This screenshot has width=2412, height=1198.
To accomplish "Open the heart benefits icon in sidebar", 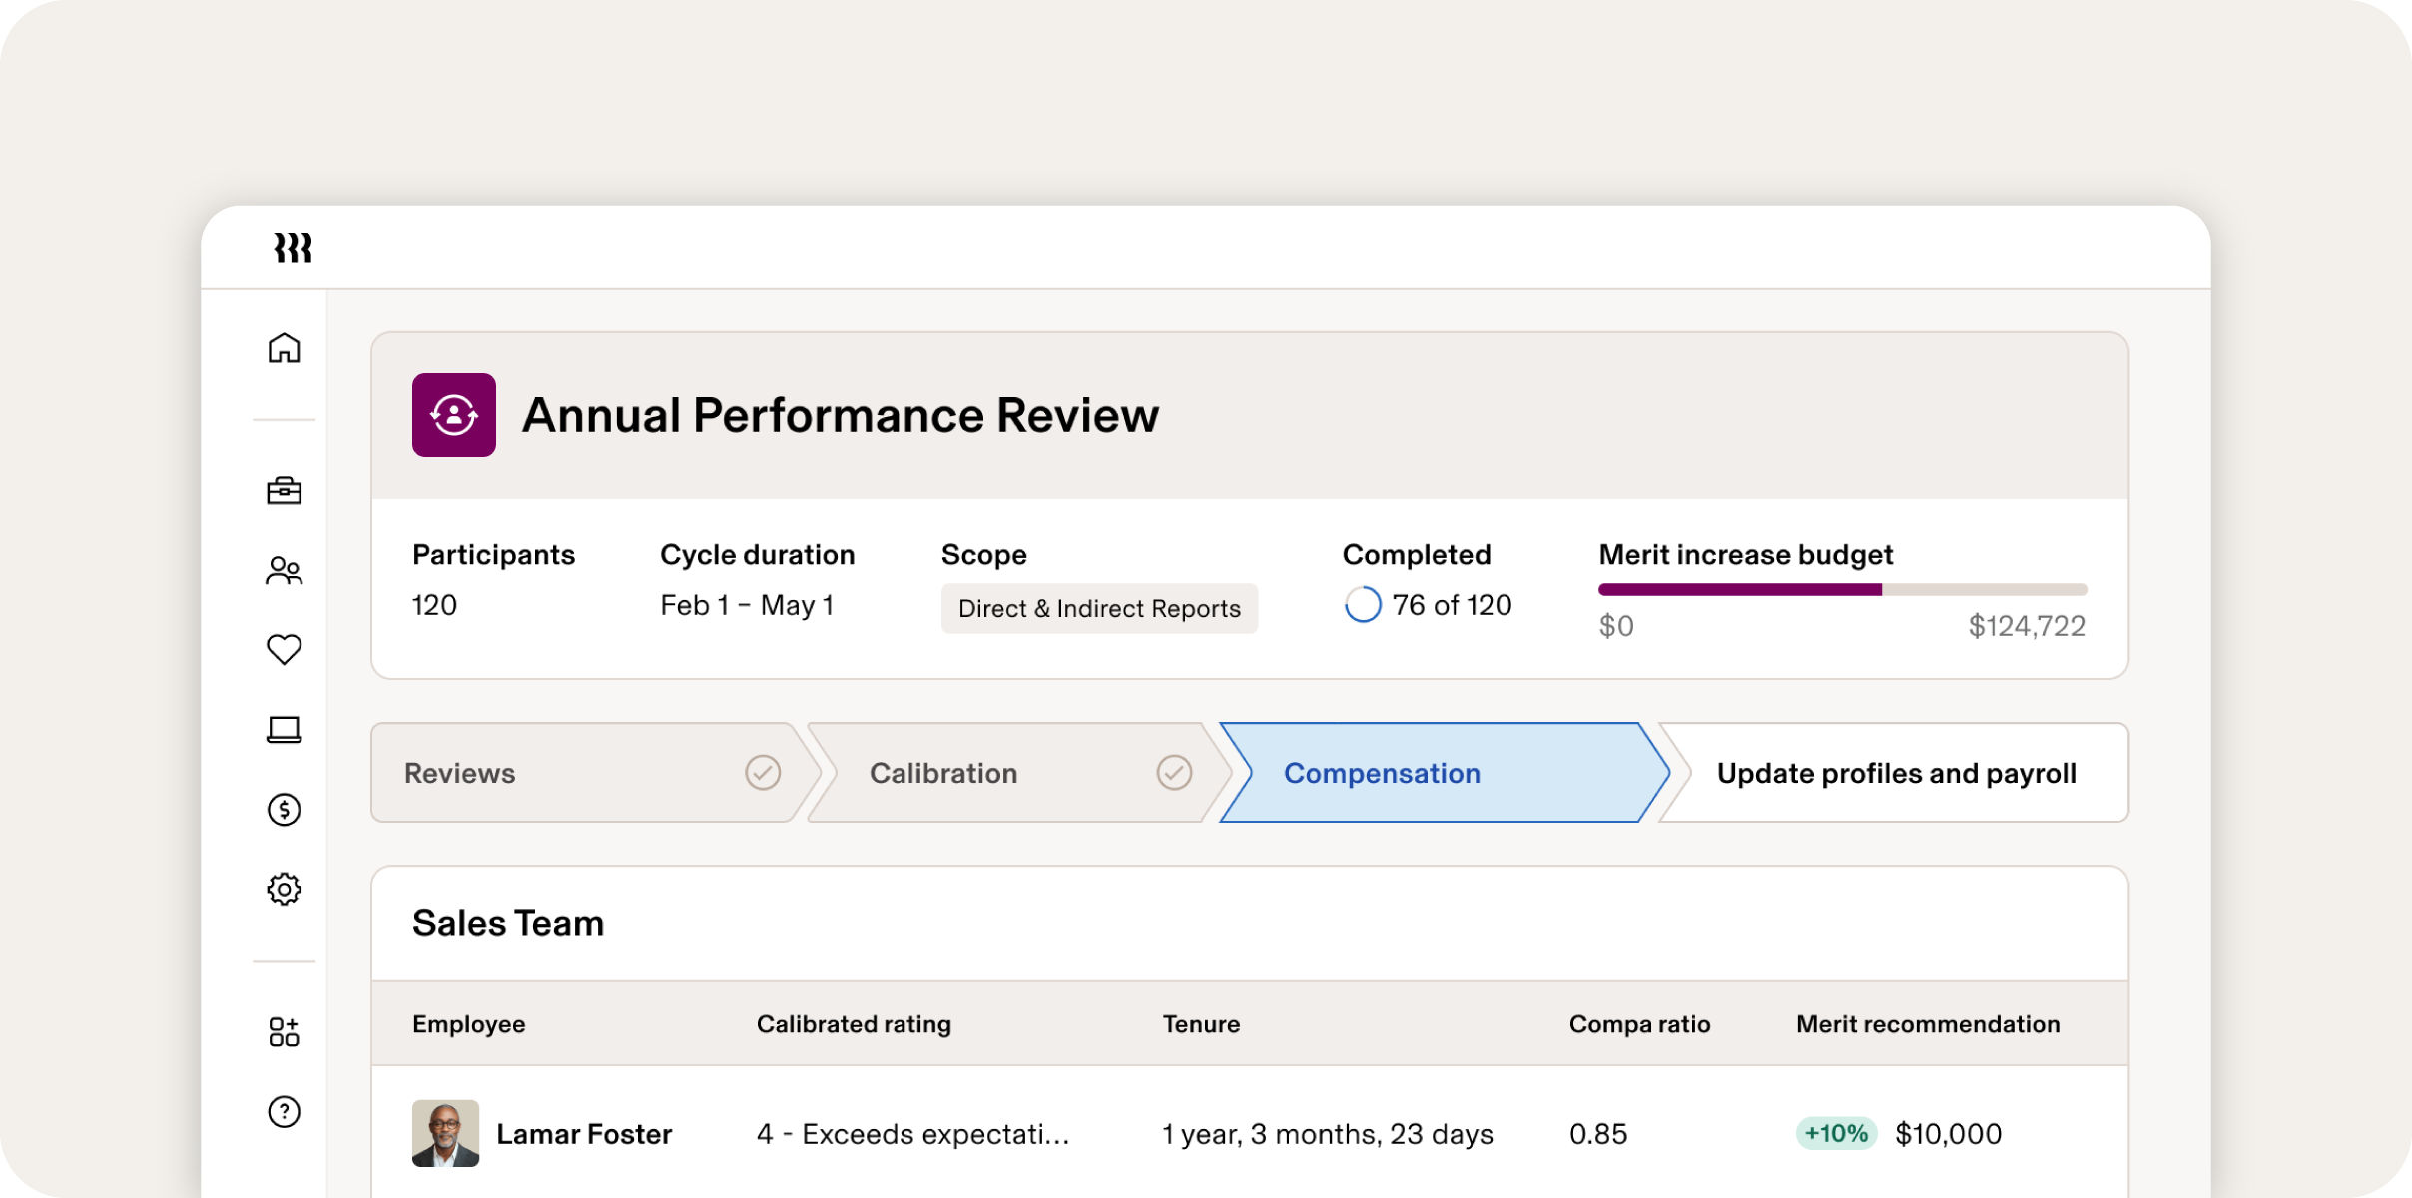I will (x=284, y=649).
